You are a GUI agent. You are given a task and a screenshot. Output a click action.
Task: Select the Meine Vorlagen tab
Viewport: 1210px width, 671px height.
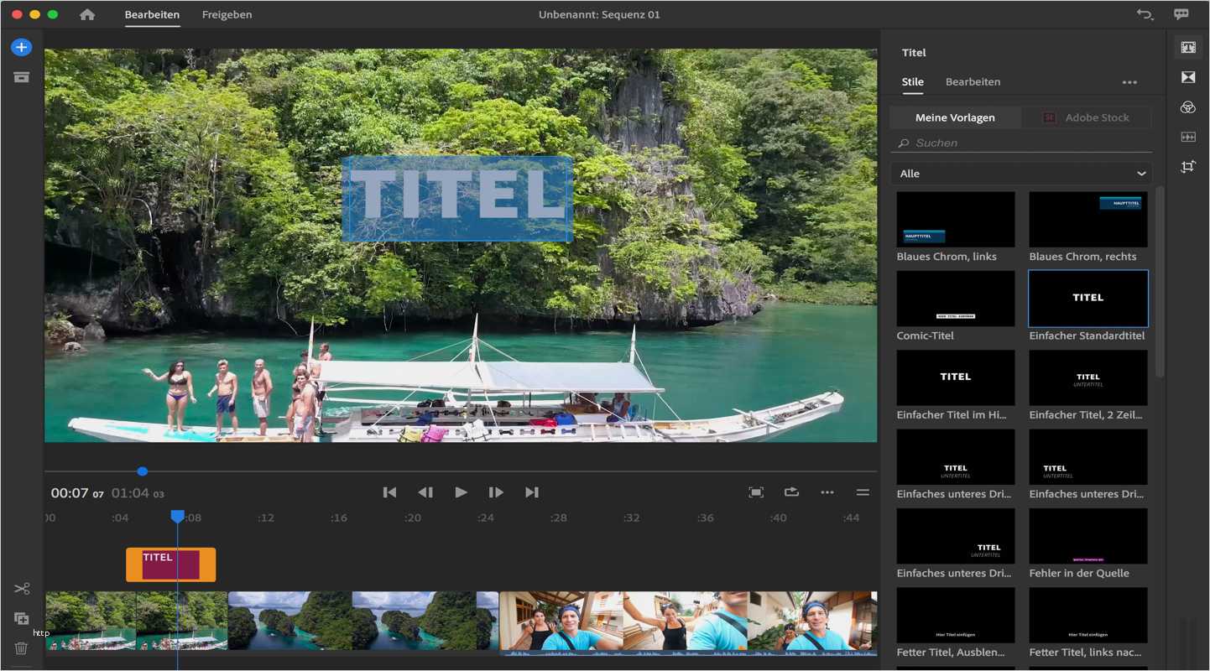[955, 117]
